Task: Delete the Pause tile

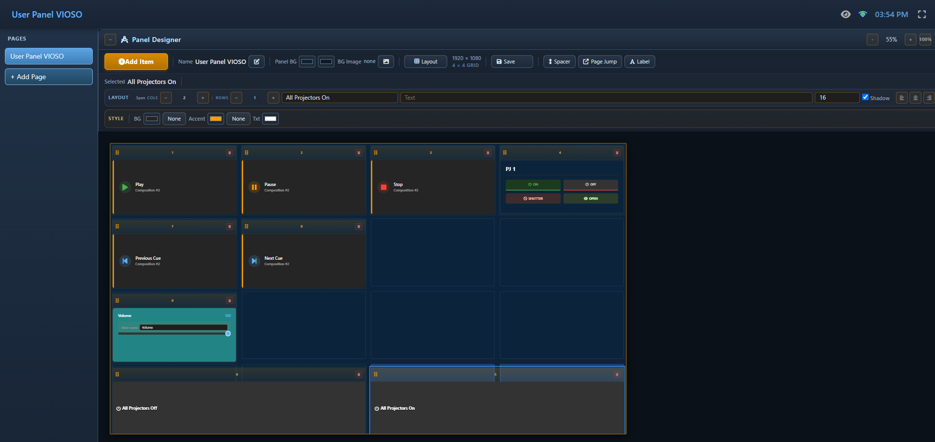Action: point(358,153)
